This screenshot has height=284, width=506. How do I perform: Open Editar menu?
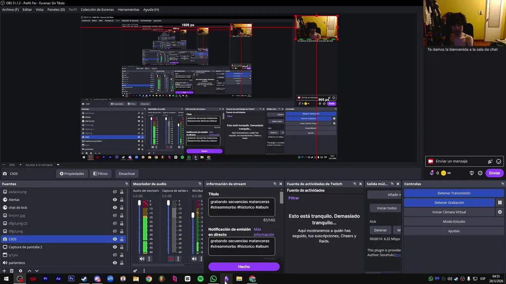27,9
